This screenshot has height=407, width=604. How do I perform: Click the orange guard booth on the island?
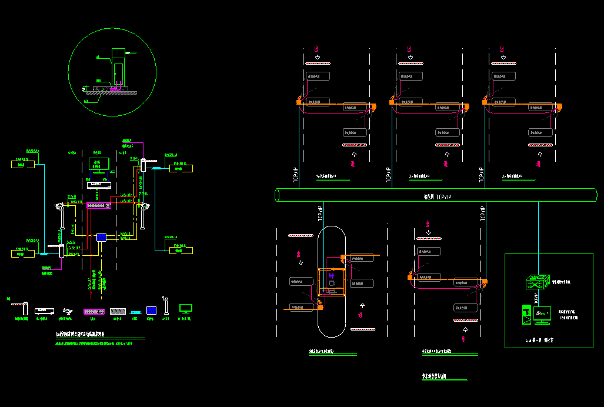pyautogui.click(x=330, y=281)
